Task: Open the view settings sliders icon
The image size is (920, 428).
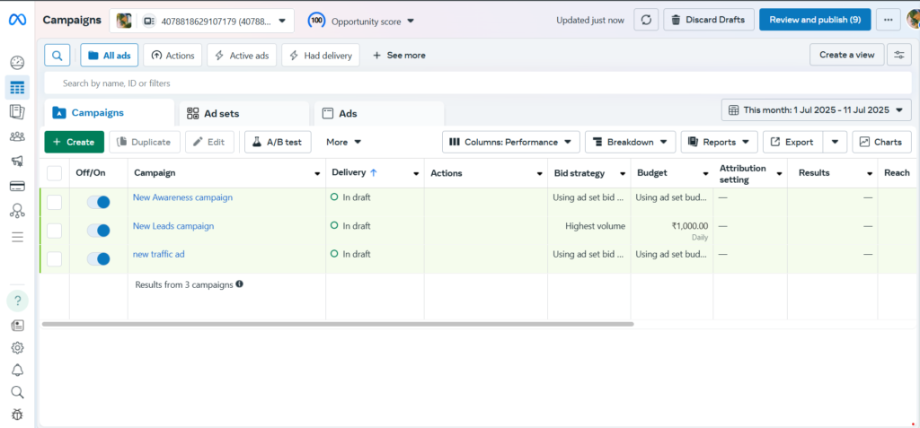Action: [898, 55]
